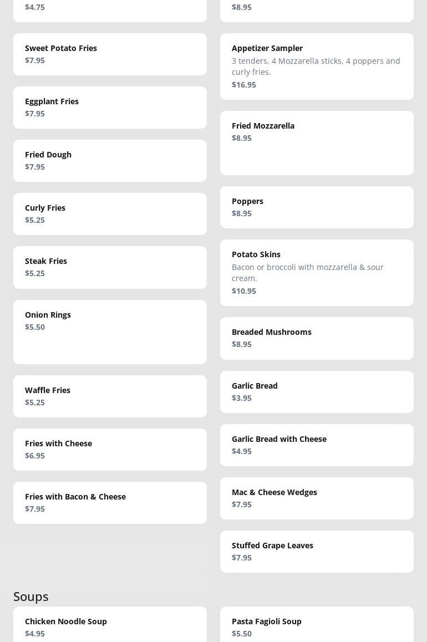Pick the plain Garlic Bread item
Viewport: 427px width, 642px height.
pos(317,391)
